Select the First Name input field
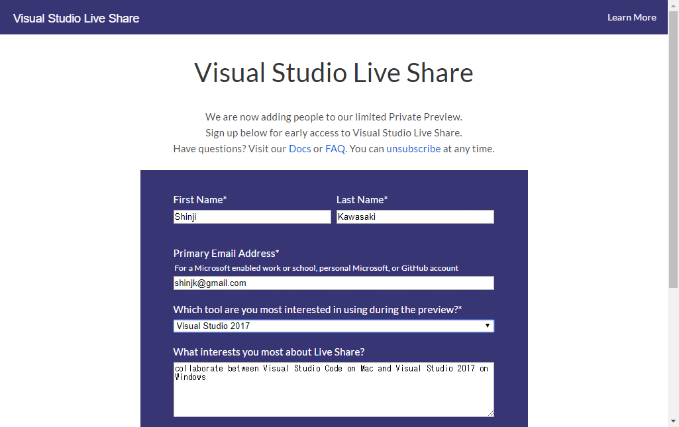This screenshot has width=679, height=427. click(x=252, y=216)
